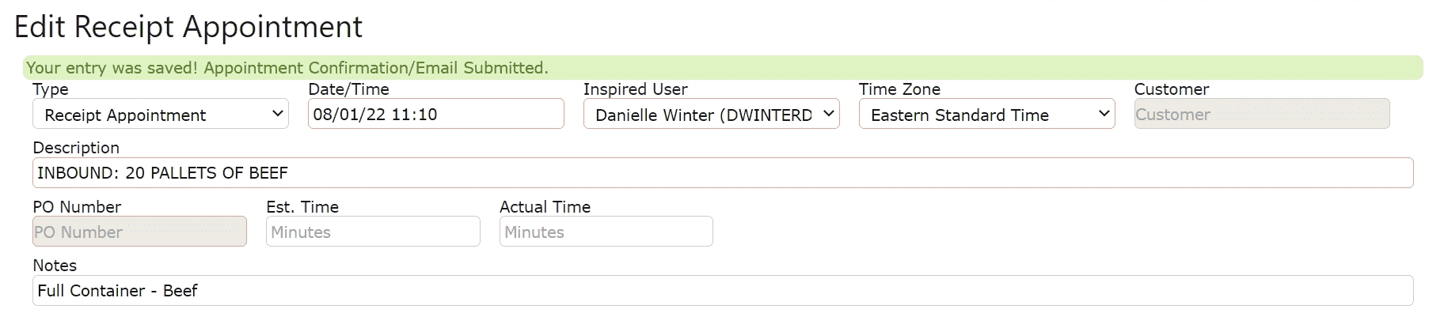Click the Time Zone label

899,89
